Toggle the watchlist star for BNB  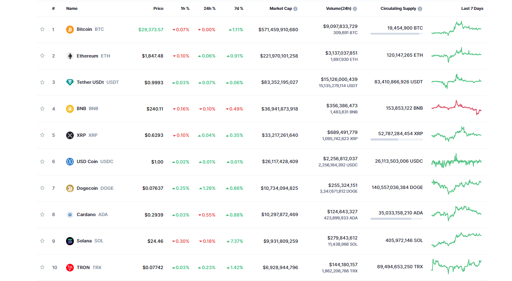coord(42,109)
